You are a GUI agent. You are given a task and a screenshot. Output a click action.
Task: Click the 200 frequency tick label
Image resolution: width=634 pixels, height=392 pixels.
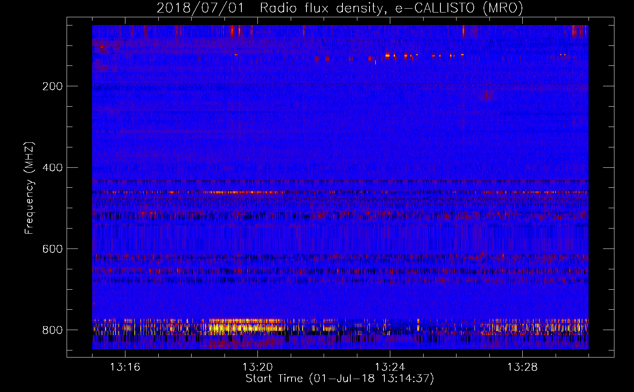tap(52, 86)
